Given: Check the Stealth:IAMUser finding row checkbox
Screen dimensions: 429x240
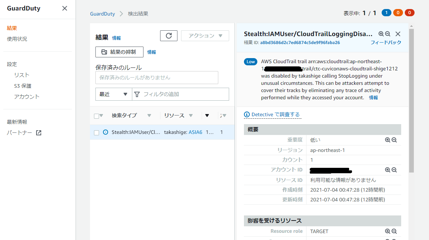Looking at the screenshot, I should click(x=96, y=133).
